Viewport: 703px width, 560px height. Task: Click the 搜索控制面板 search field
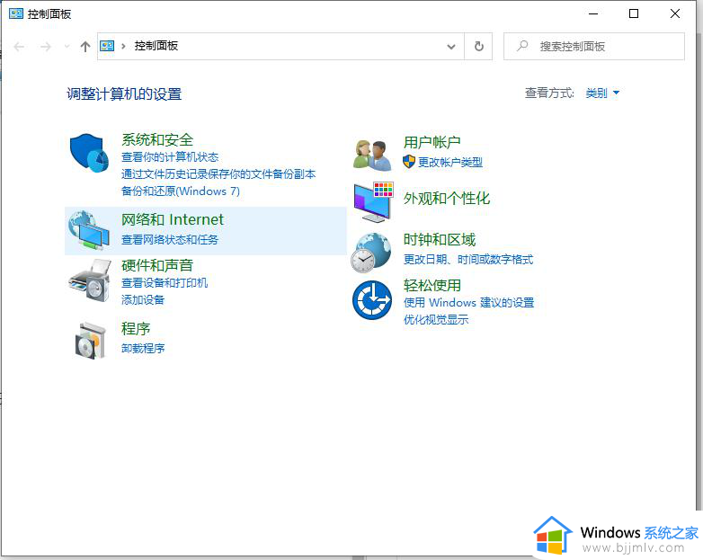(594, 46)
